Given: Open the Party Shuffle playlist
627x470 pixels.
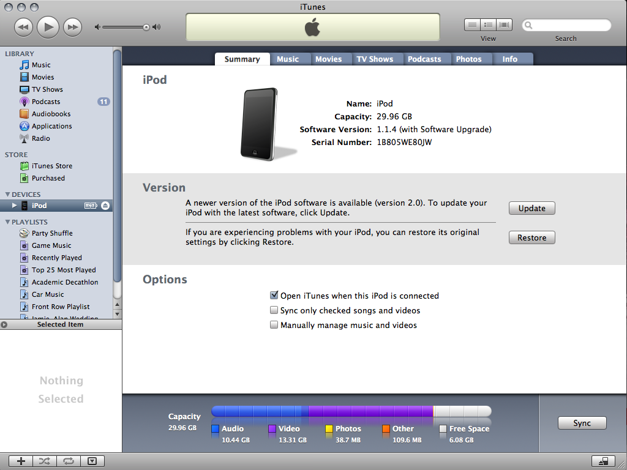Looking at the screenshot, I should [51, 233].
